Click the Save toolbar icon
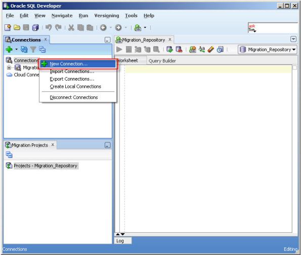Image resolution: width=301 pixels, height=255 pixels. (26, 28)
